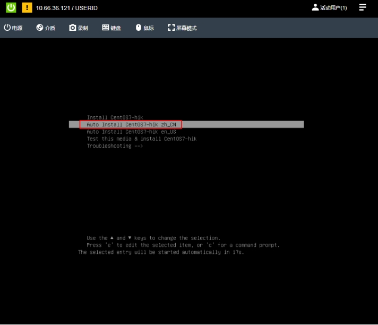
Task: Click the person icon for active users
Action: tap(315, 7)
